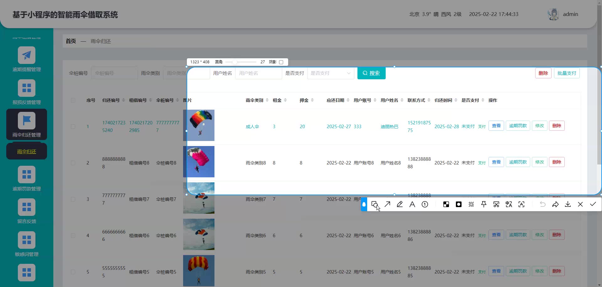The image size is (602, 287).
Task: Tick the checkbox for row 4
Action: pyautogui.click(x=73, y=236)
